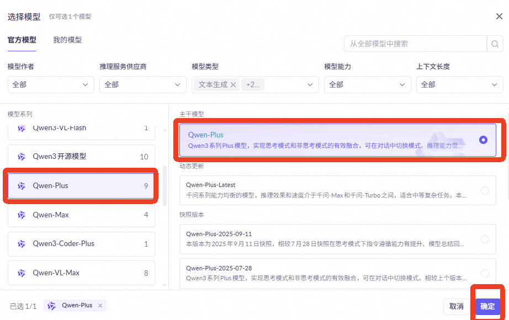Remove the 文本生成 filter tag
The width and height of the screenshot is (509, 320).
pos(233,85)
